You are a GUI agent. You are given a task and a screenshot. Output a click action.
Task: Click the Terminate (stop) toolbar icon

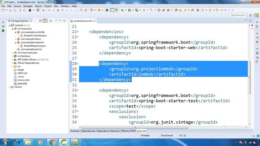58,10
